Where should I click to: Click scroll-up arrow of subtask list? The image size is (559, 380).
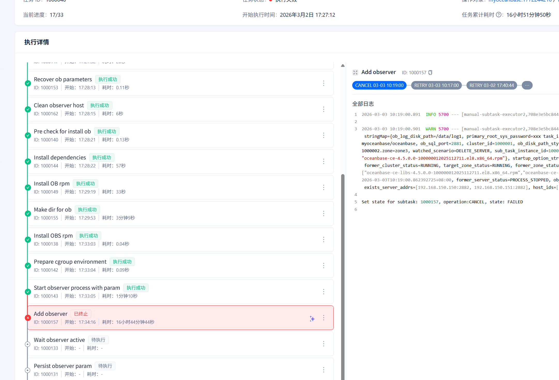point(343,66)
